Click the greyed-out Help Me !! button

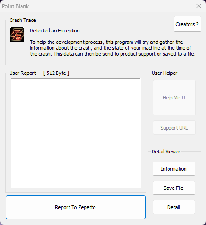pos(174,98)
